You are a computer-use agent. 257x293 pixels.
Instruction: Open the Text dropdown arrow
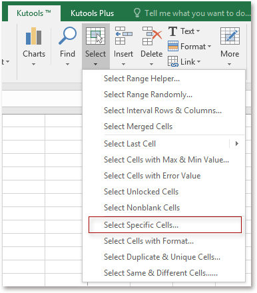click(198, 31)
